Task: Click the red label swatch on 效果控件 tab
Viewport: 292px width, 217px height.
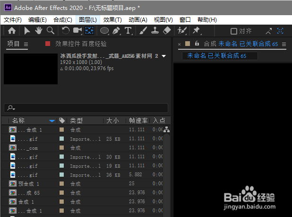Action: point(48,44)
